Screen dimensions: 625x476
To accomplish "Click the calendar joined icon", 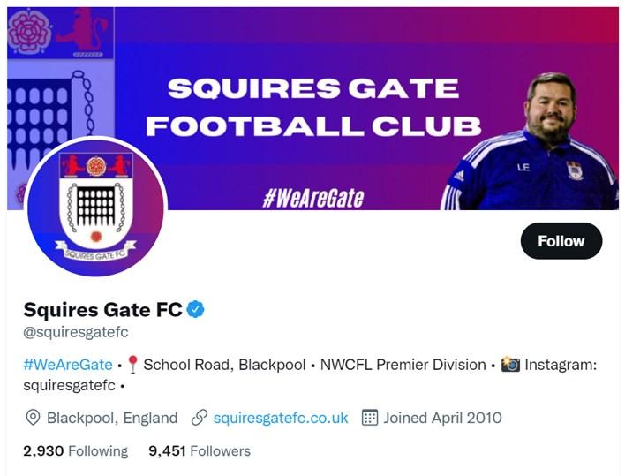I will pyautogui.click(x=370, y=418).
